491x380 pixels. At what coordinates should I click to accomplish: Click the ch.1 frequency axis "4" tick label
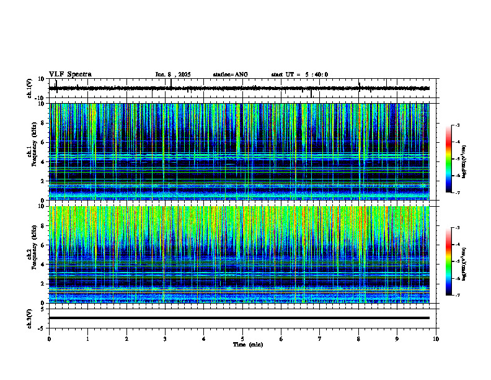coord(43,162)
